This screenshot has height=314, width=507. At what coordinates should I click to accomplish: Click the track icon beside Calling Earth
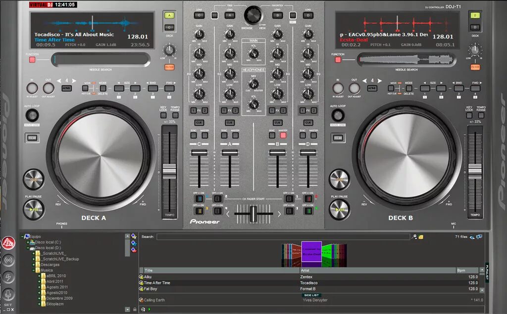(x=141, y=300)
